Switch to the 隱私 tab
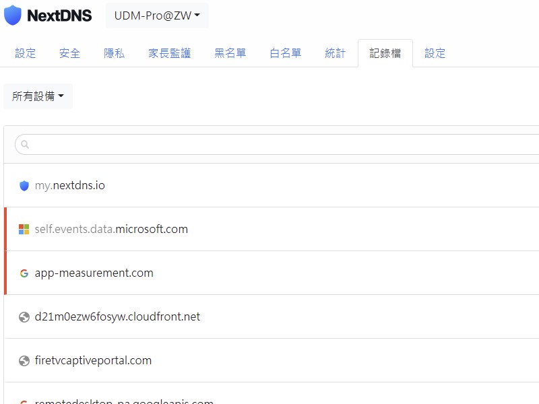The height and width of the screenshot is (404, 539). 114,53
